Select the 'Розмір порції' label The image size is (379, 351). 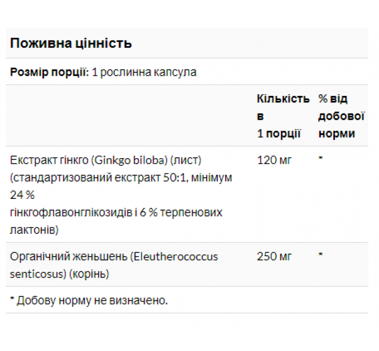[50, 72]
